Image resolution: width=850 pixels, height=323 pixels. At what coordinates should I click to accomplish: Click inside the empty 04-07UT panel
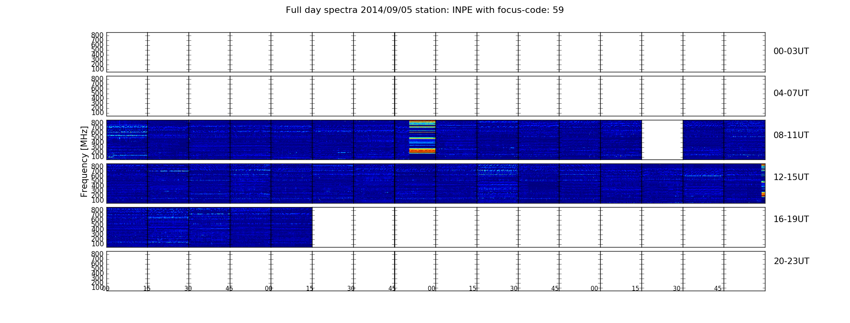click(436, 96)
